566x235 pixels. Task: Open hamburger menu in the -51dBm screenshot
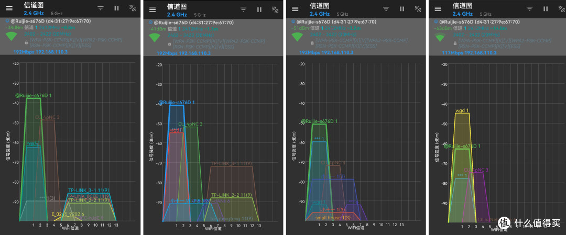click(295, 9)
